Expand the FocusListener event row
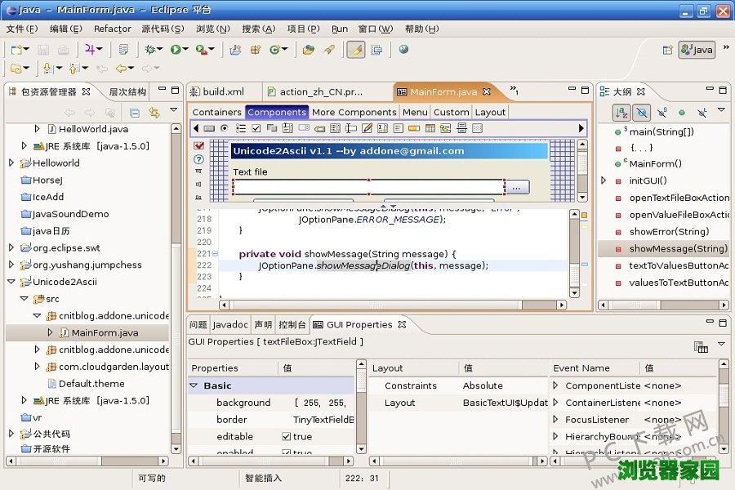Viewport: 735px width, 490px height. point(556,420)
